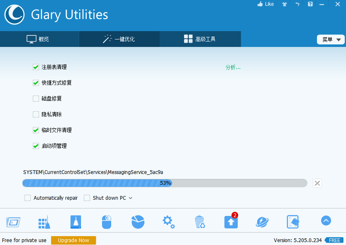
Task: Click the 分析... link
Action: (x=233, y=67)
